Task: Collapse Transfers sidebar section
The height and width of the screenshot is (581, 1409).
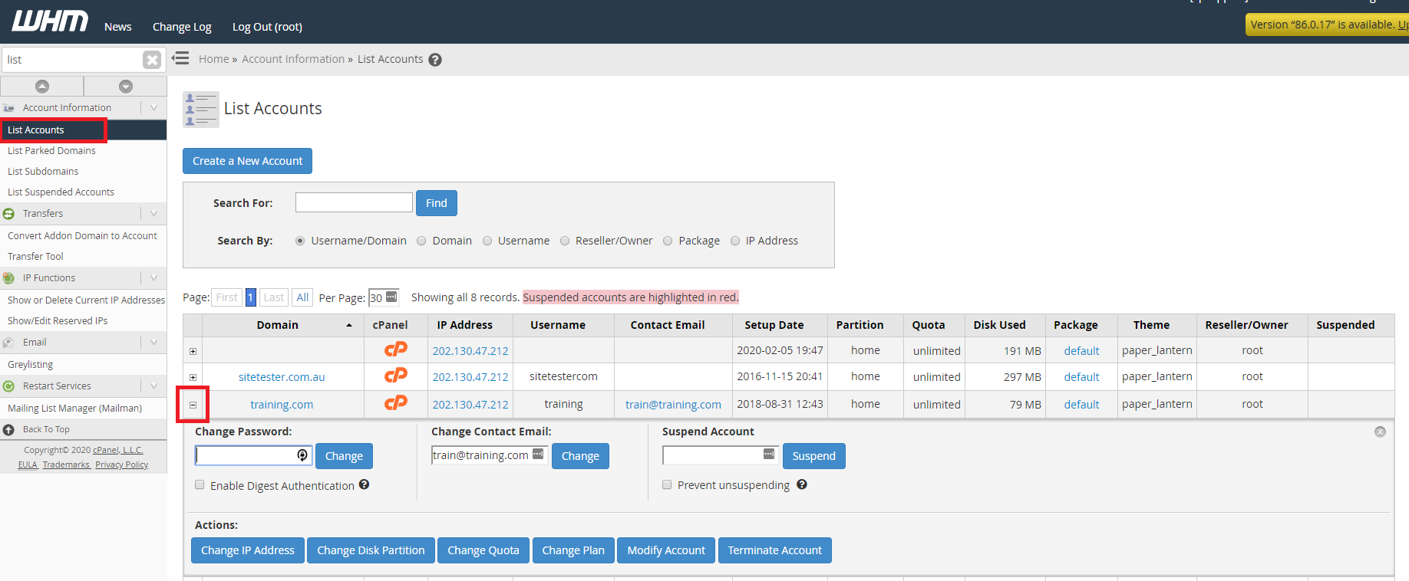Action: click(x=153, y=214)
